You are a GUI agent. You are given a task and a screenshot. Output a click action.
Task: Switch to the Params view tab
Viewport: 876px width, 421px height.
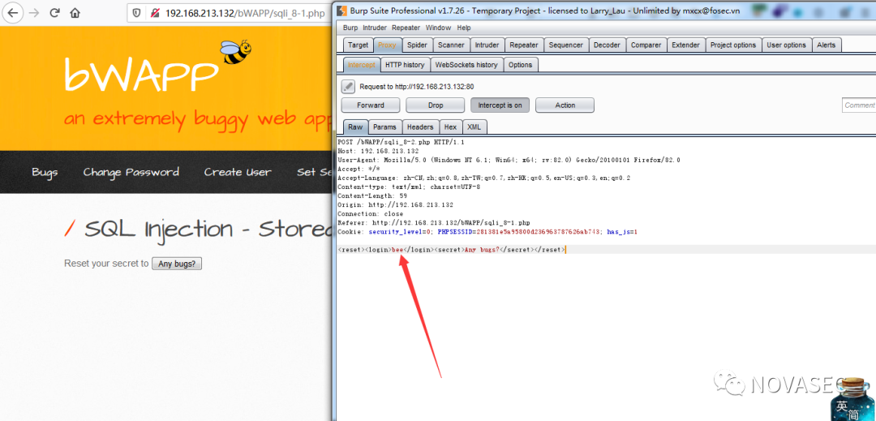tap(384, 127)
